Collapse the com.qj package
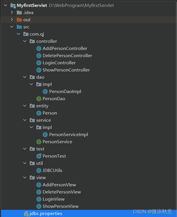Screen dimensions: 177x217 (18, 34)
